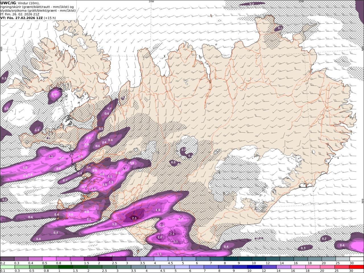Pick the pale mint swatch between 0.1 and 0.3
The width and height of the screenshot is (364, 273).
[x=7, y=267]
